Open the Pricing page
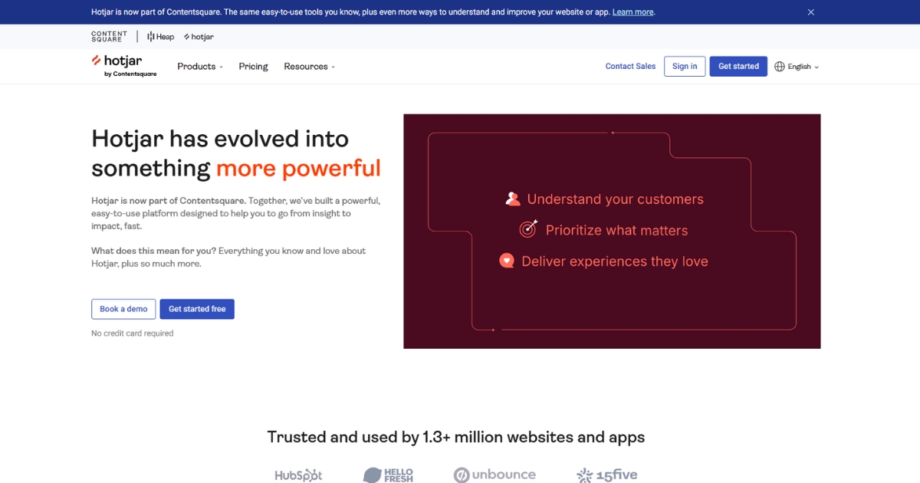Viewport: 920px width, 483px height. click(253, 67)
